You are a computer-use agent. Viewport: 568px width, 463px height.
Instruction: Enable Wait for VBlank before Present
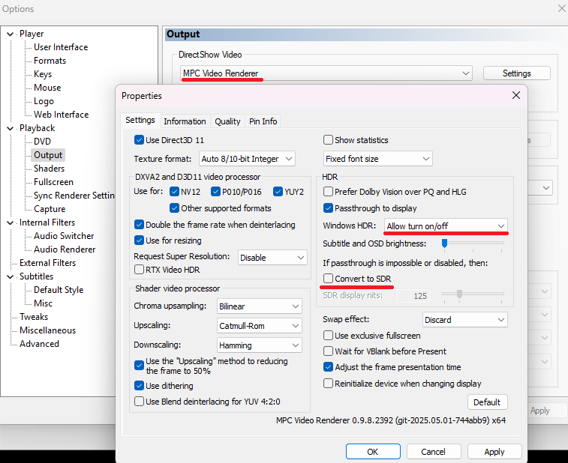(x=328, y=351)
